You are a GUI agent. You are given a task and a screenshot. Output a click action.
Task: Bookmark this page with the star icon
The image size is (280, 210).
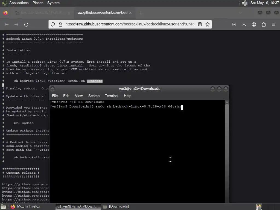[207, 24]
